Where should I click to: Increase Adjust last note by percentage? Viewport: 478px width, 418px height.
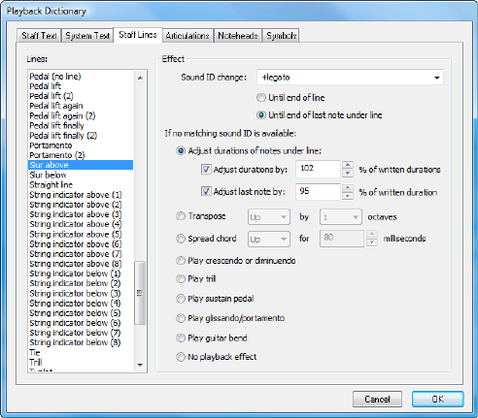(348, 187)
